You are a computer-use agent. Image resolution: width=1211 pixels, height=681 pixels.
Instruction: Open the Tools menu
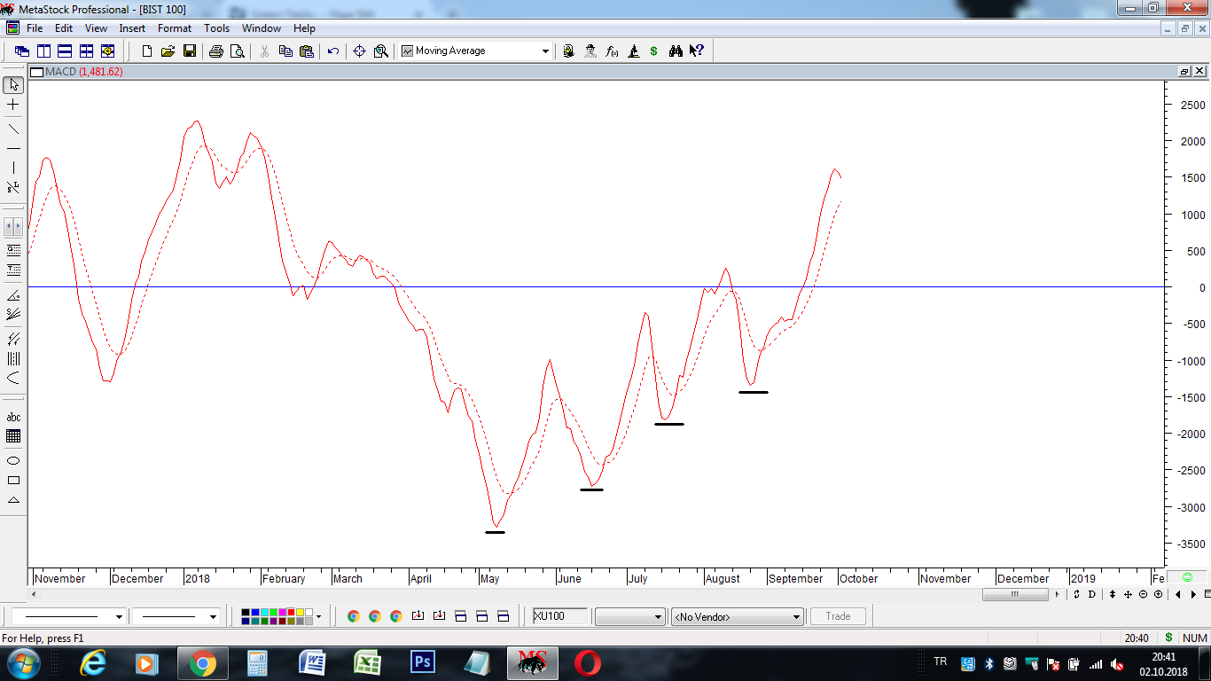click(217, 28)
